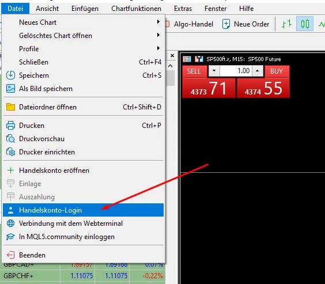Viewport: 325px width, 284px height.
Task: Click the red SELL button
Action: click(194, 71)
